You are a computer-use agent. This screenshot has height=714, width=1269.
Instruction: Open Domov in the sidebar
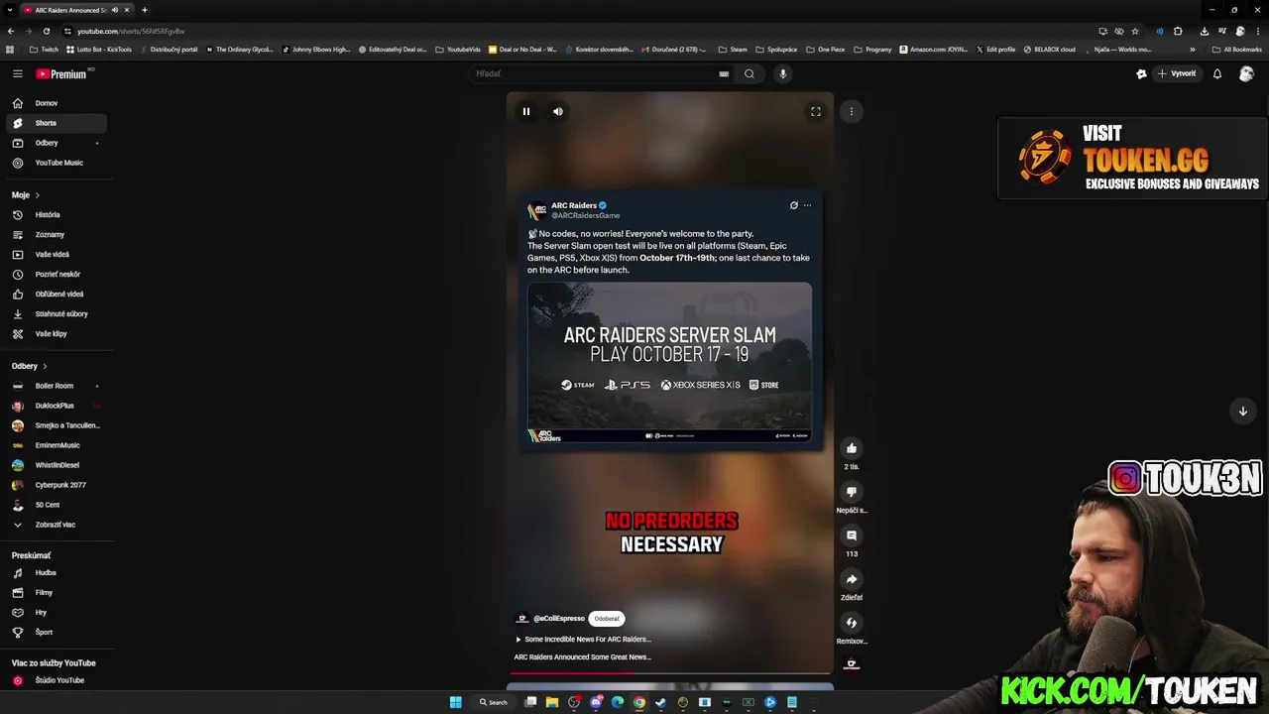56,103
